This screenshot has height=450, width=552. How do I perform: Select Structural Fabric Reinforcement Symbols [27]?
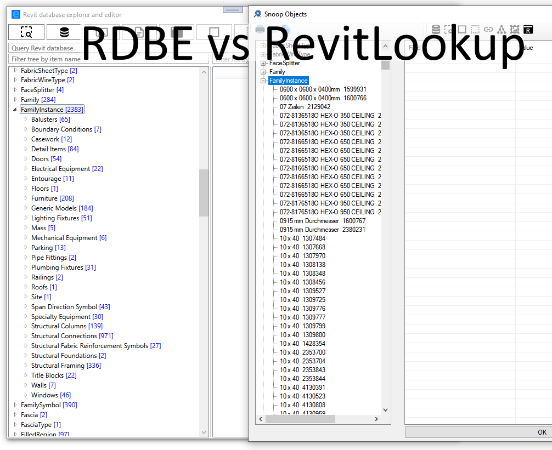click(x=96, y=346)
